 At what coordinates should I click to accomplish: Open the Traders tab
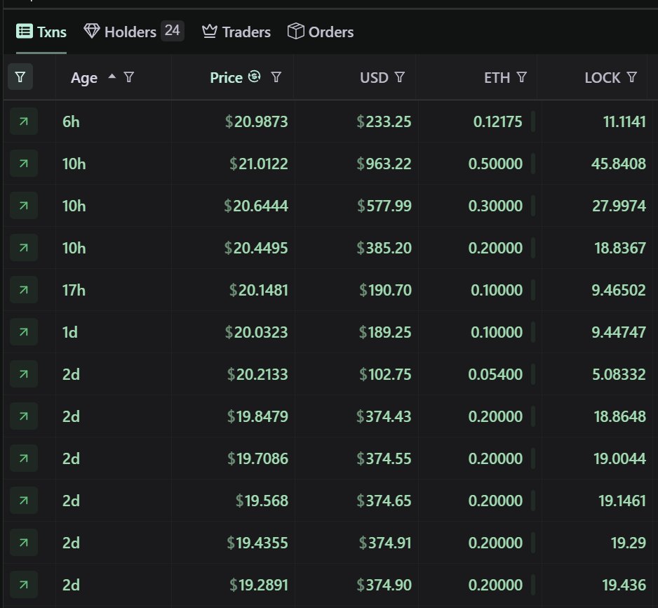coord(236,32)
